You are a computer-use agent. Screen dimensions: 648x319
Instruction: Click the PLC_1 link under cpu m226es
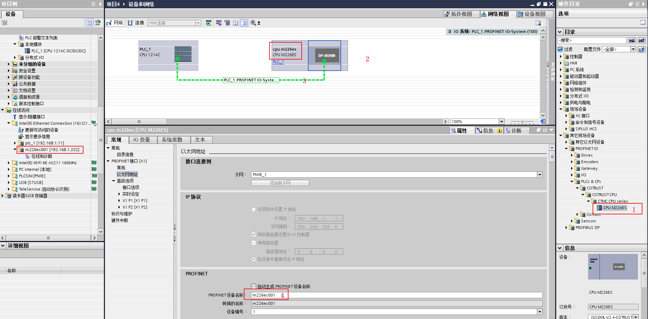point(278,62)
